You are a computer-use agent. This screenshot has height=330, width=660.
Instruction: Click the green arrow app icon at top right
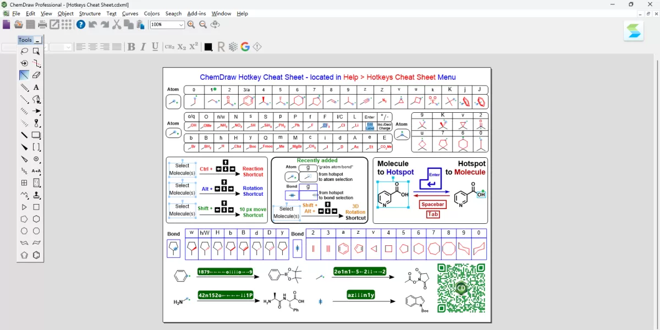coord(634,30)
